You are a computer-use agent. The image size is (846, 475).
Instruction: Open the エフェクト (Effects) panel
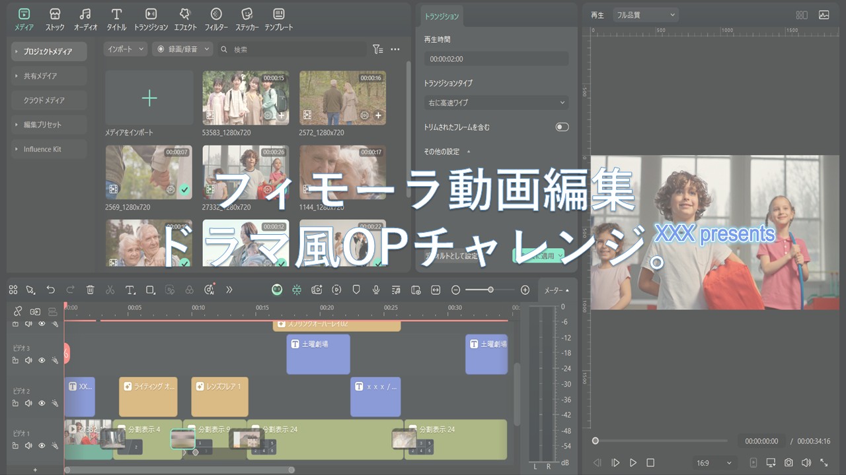[x=185, y=19]
